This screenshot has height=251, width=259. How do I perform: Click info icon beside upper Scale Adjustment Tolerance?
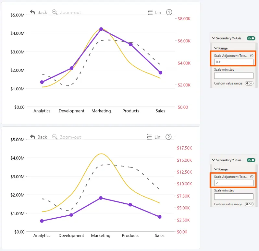tap(252, 56)
